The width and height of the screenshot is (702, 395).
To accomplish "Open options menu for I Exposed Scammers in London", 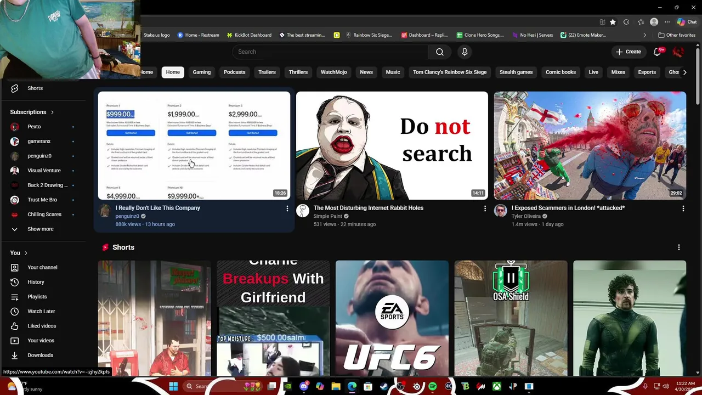I will tap(683, 208).
